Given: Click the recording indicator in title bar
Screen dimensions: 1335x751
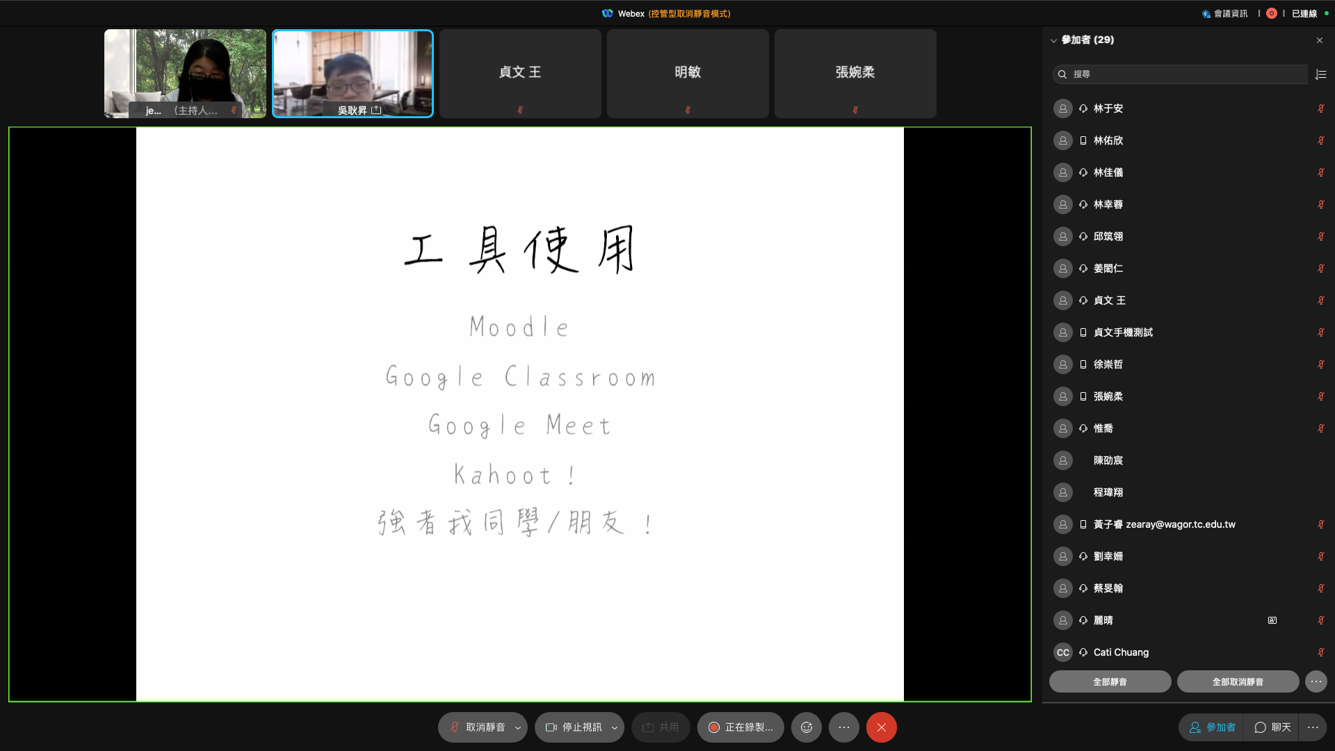Looking at the screenshot, I should point(1272,13).
